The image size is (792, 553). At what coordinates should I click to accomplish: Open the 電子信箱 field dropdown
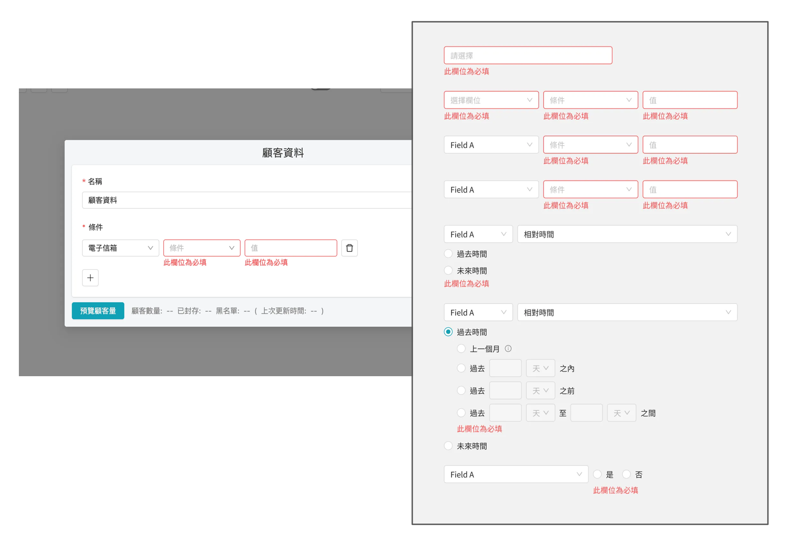(x=120, y=248)
